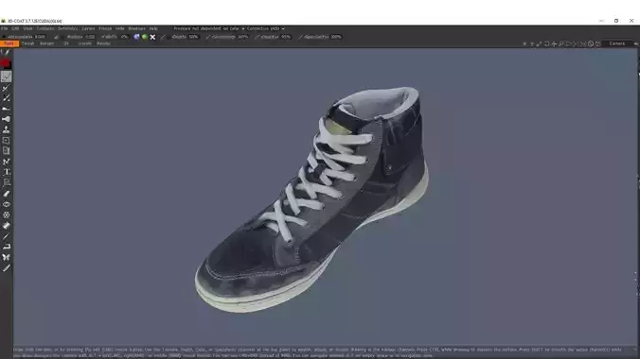Select the small pen icon at top of toolbar

6,52
